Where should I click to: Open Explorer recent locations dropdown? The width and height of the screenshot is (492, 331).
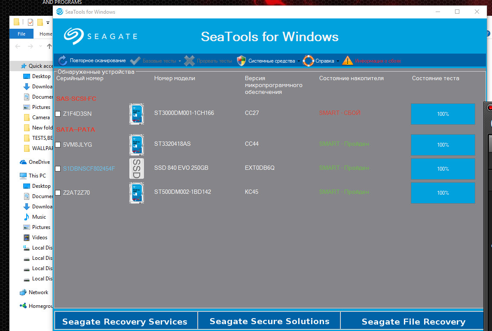pos(40,46)
